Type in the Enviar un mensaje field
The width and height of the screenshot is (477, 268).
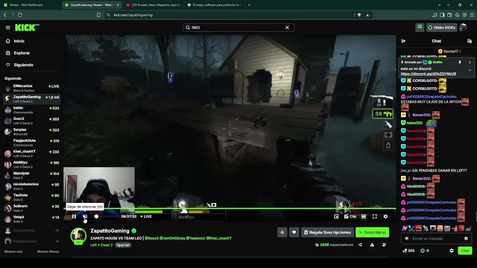tap(437, 238)
